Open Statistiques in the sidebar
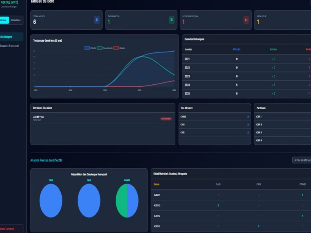The image size is (311, 233). click(11, 37)
